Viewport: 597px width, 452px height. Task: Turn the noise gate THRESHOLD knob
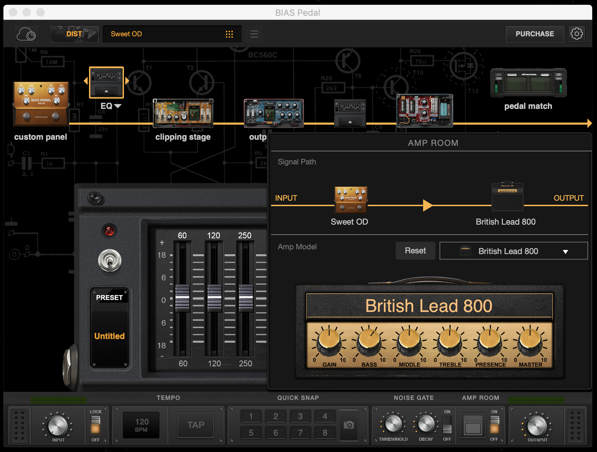click(393, 424)
